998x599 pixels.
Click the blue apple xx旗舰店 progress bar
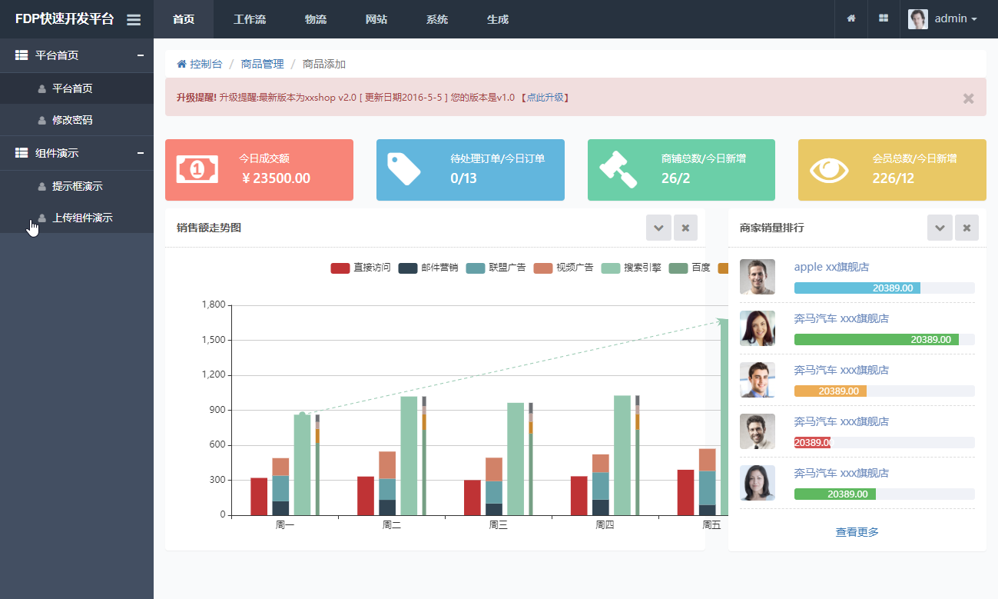tap(857, 288)
